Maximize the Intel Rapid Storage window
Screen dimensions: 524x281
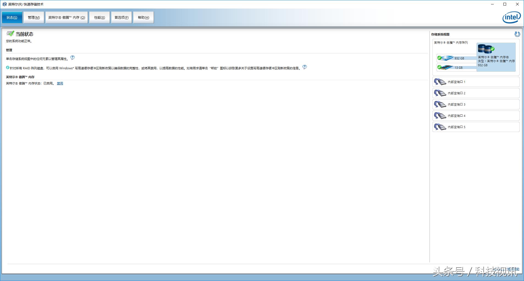[505, 4]
